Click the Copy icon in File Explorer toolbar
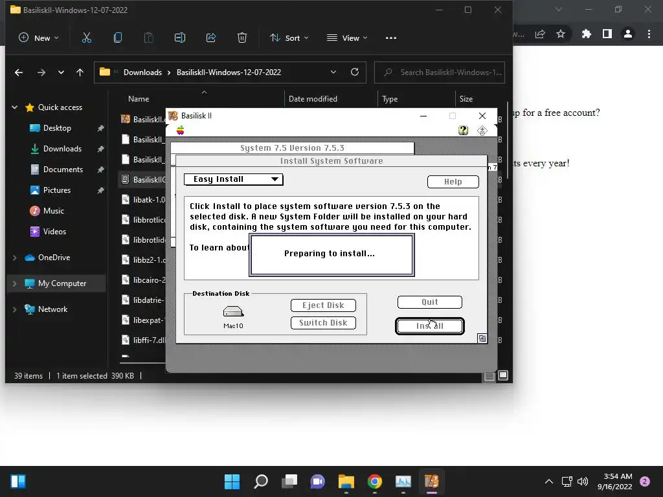The image size is (663, 497). pos(118,38)
